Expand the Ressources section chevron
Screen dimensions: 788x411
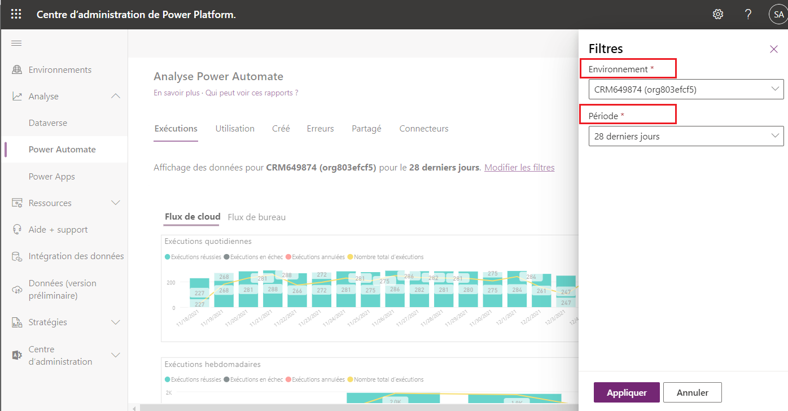click(x=116, y=203)
